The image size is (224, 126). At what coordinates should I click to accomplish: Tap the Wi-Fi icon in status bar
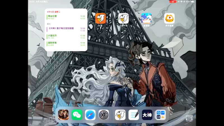[181, 2]
